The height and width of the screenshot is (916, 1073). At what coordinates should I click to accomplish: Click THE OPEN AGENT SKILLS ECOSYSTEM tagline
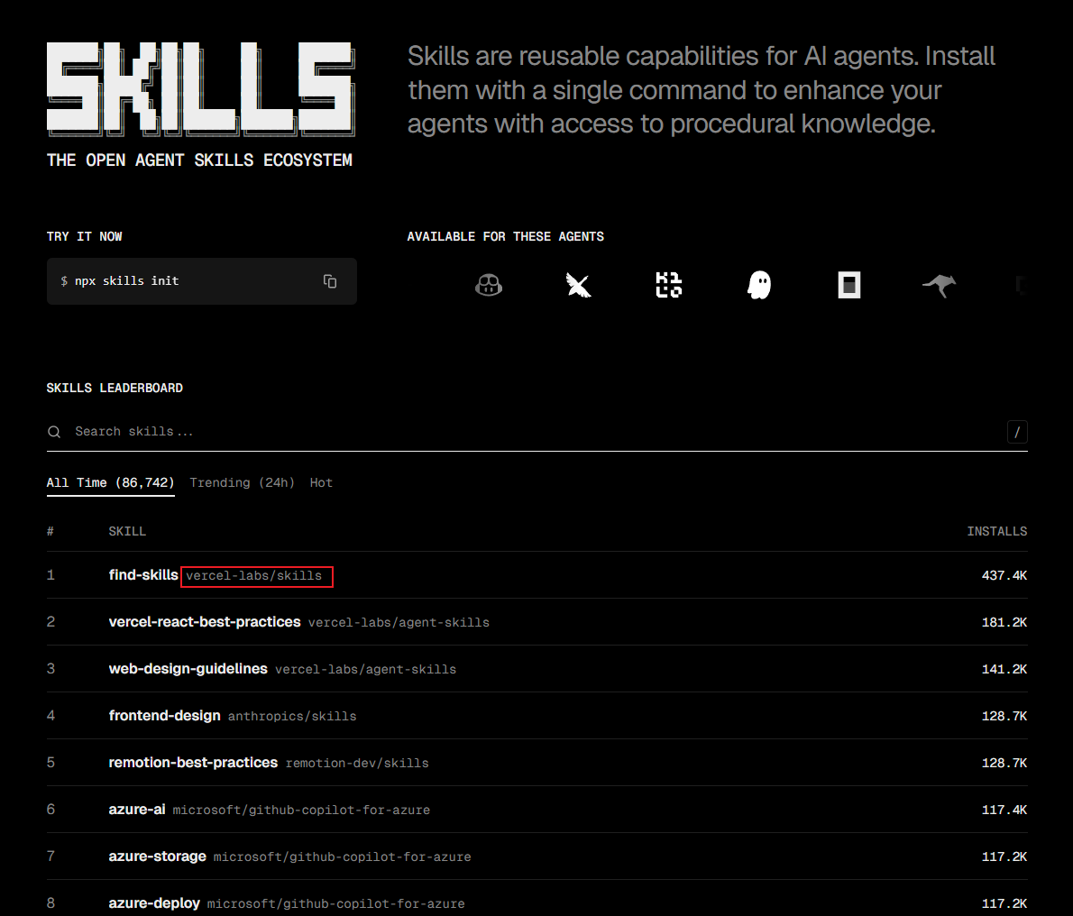point(199,160)
